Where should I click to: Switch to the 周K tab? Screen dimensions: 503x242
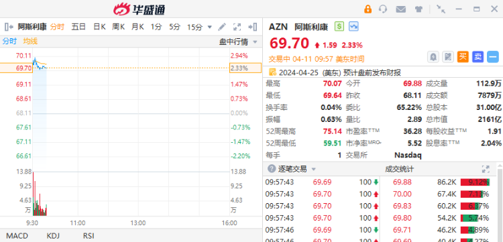118,27
